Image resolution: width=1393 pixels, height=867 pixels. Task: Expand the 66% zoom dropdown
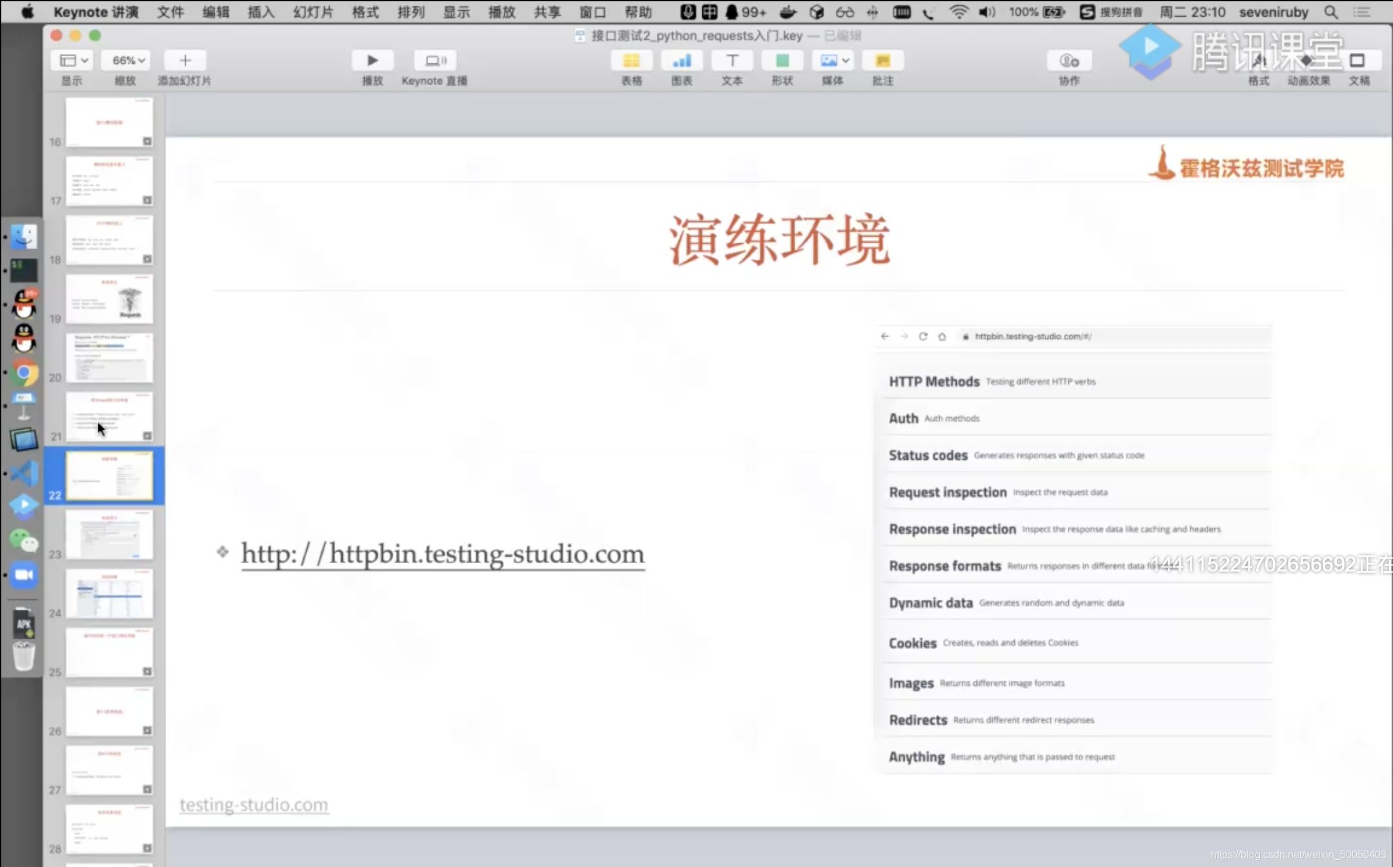[x=127, y=61]
